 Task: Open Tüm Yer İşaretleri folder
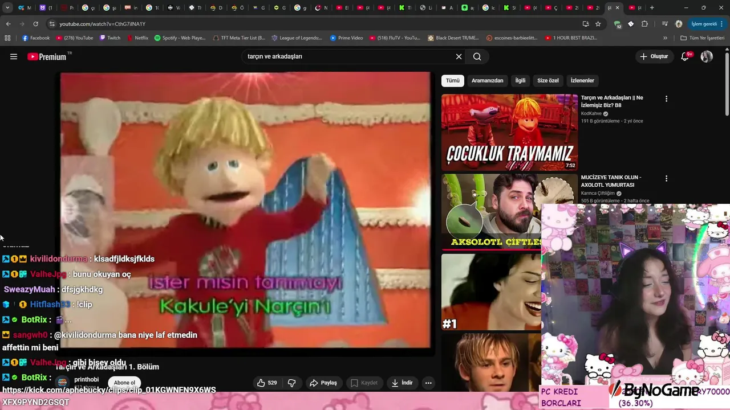703,38
